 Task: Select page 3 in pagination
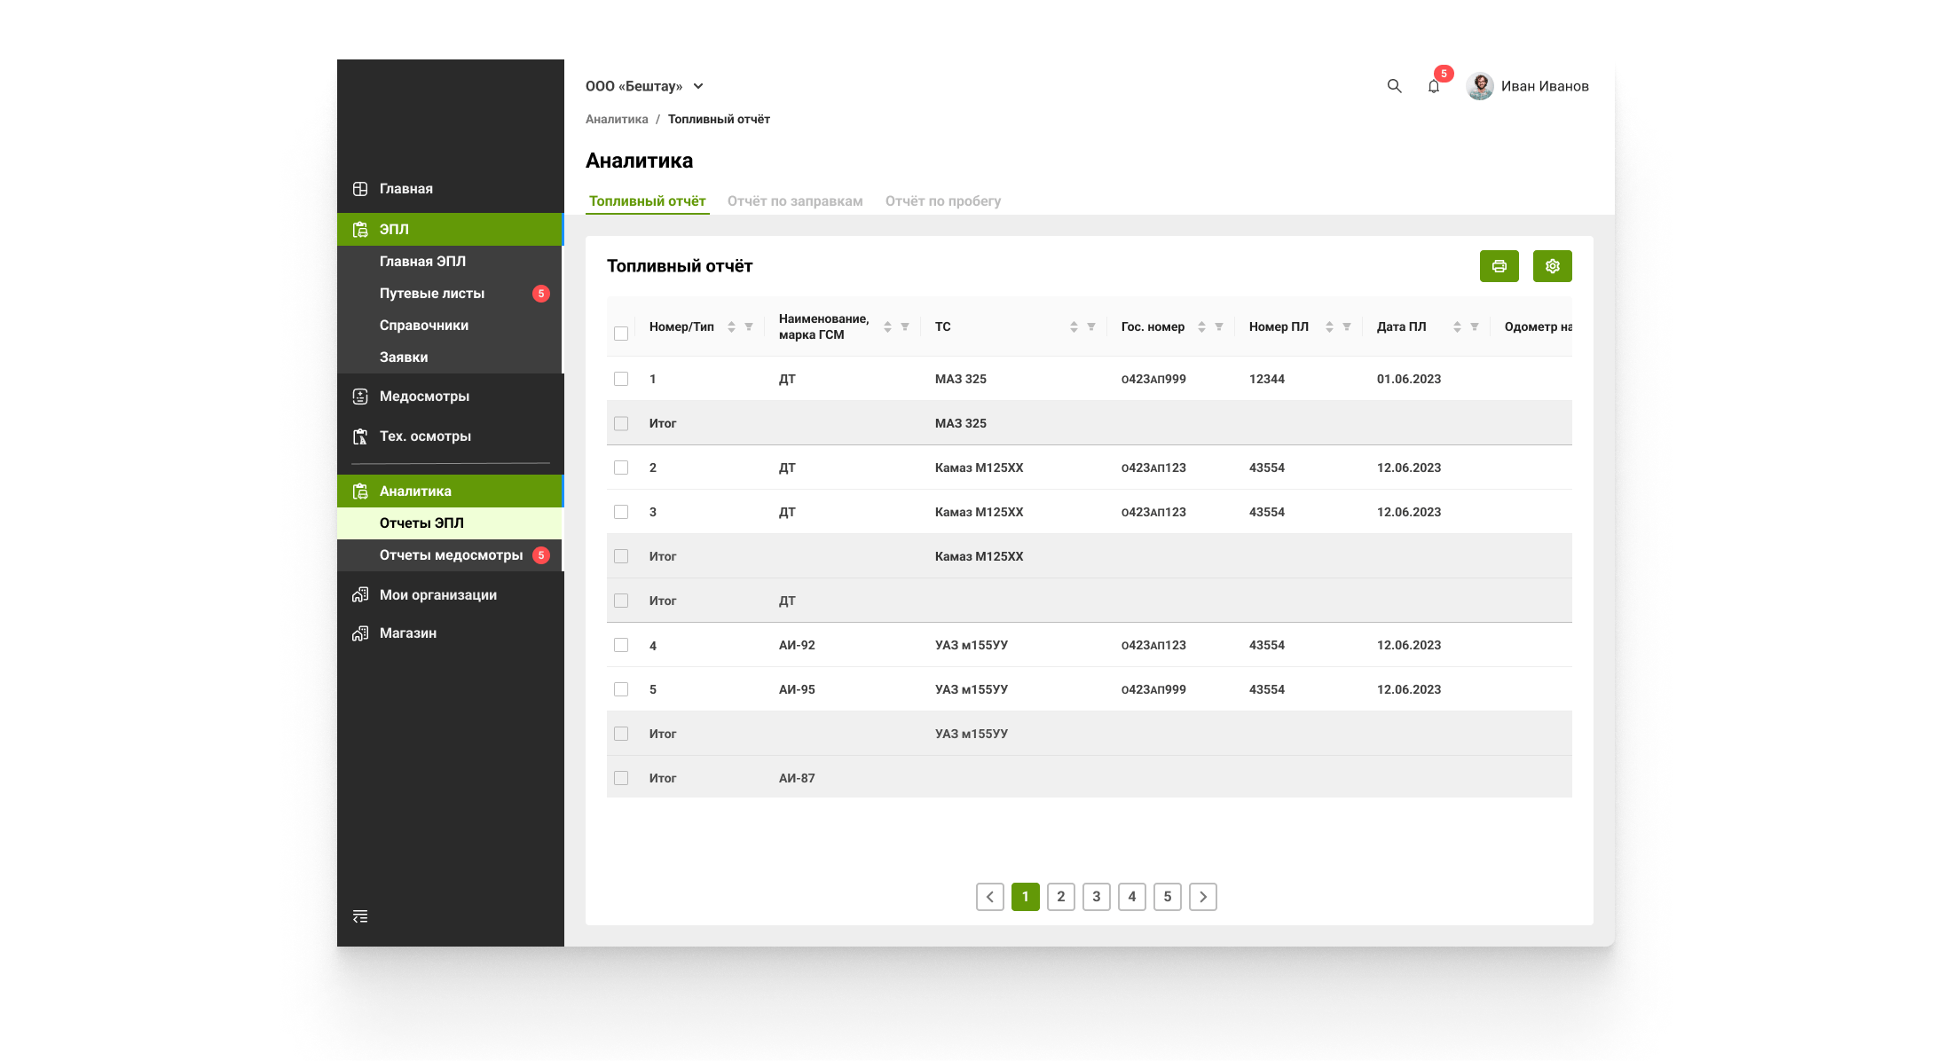click(1097, 897)
